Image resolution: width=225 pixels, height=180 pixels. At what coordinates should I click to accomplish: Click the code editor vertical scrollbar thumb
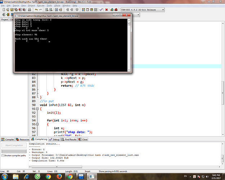[x=223, y=93]
